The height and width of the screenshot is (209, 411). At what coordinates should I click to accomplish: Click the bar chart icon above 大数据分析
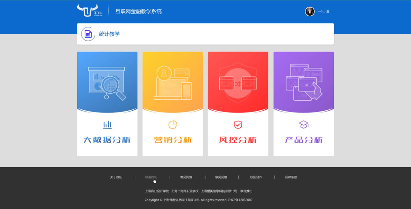107,125
